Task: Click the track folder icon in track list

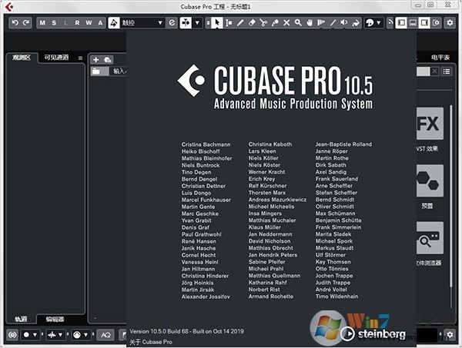Action: 96,71
